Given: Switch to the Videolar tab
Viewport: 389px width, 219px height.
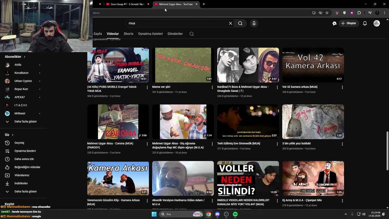Looking at the screenshot, I should click(113, 34).
